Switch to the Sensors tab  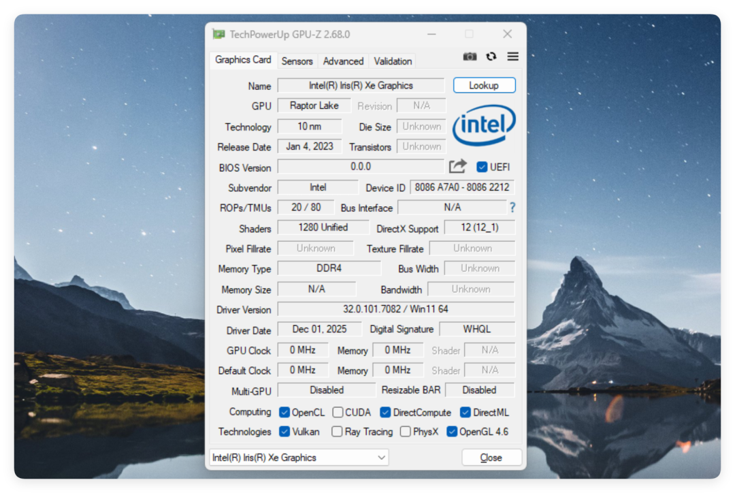(297, 61)
